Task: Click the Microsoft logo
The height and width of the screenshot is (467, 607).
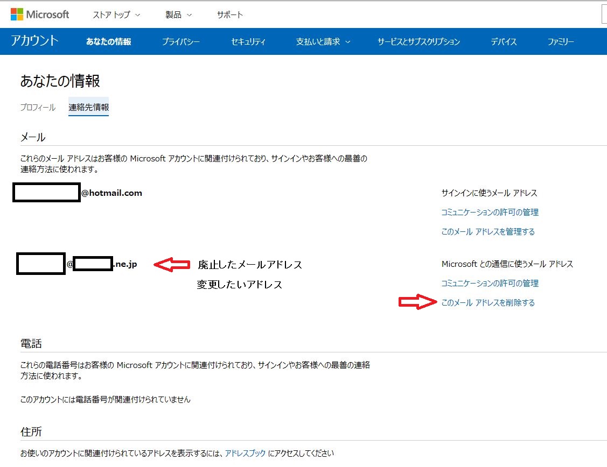Action: [40, 15]
